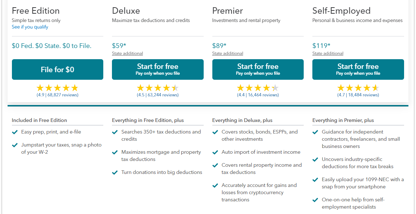Screen dimensions: 416x214
Task: Click State additional under Self-Employed price
Action: (x=328, y=53)
